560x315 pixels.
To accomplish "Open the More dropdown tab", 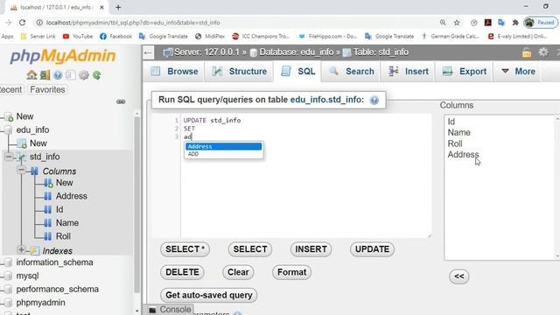I will pos(518,72).
